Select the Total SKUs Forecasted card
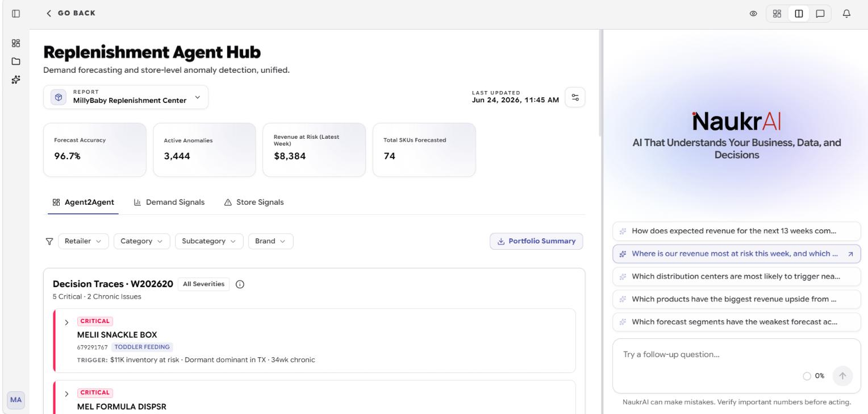This screenshot has height=414, width=868. [x=424, y=150]
